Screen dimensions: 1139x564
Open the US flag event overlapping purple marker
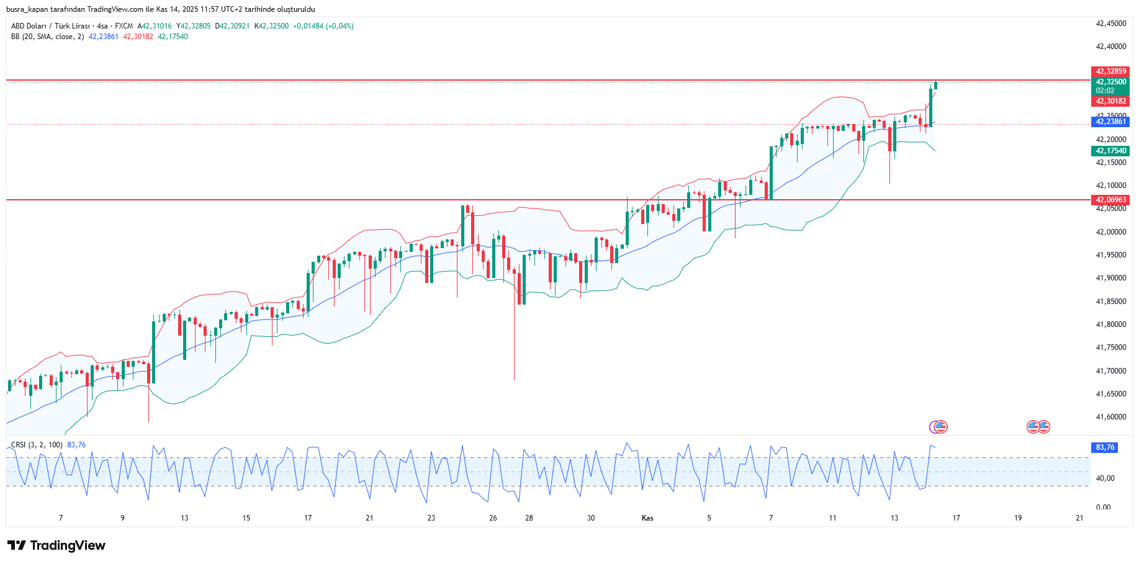click(x=942, y=427)
